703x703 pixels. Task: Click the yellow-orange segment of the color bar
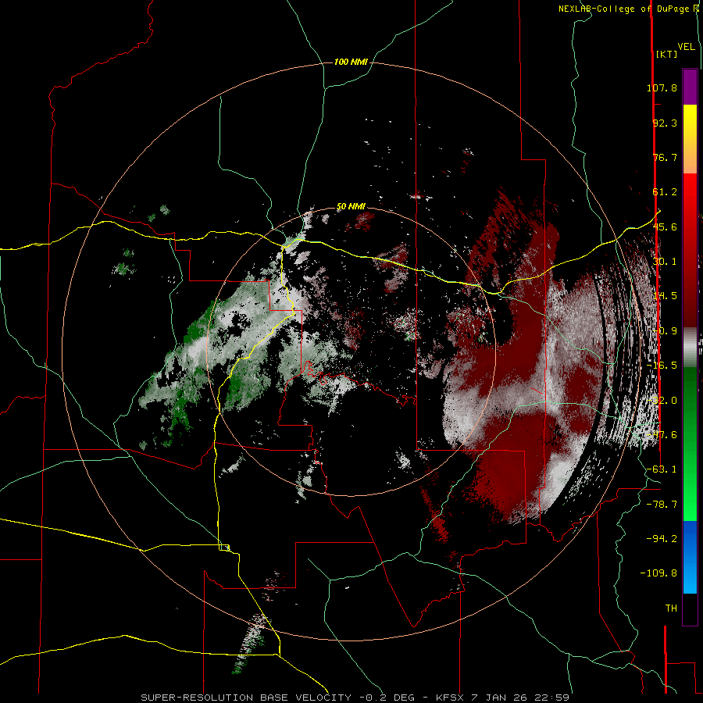690,139
